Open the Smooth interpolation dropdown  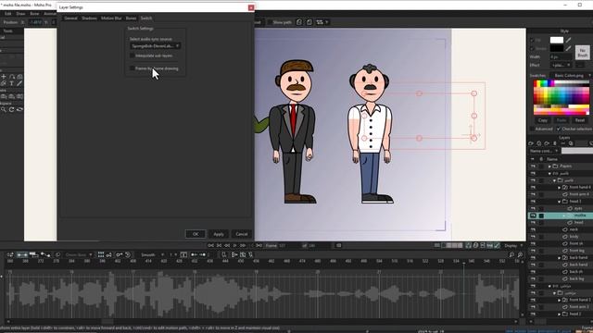tap(152, 255)
